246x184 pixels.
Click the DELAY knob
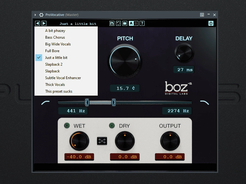click(x=184, y=53)
